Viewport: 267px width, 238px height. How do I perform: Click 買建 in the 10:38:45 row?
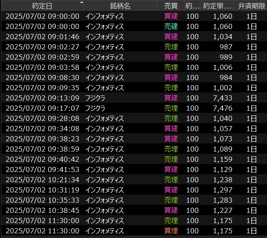coord(171,210)
